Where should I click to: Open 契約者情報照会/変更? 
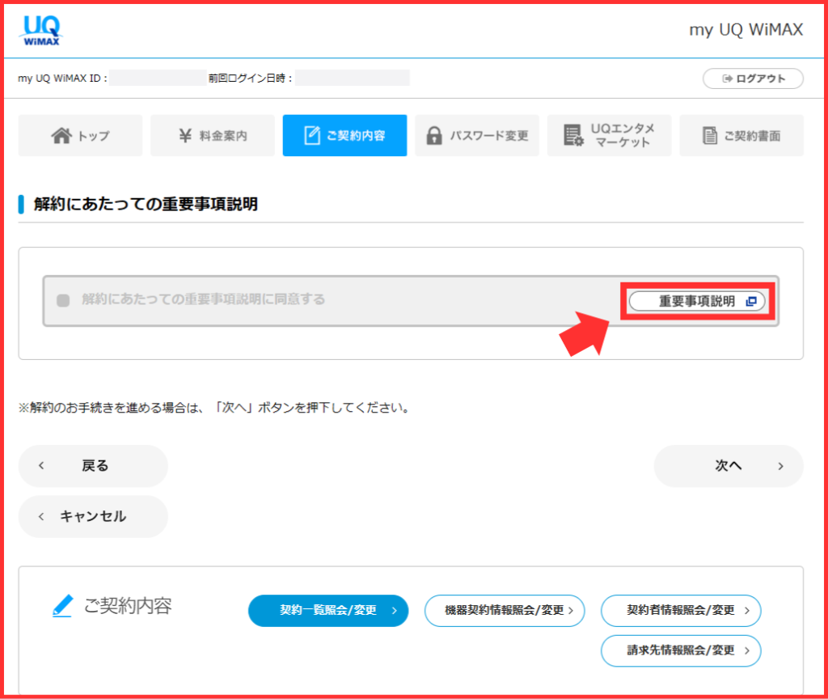click(x=681, y=611)
